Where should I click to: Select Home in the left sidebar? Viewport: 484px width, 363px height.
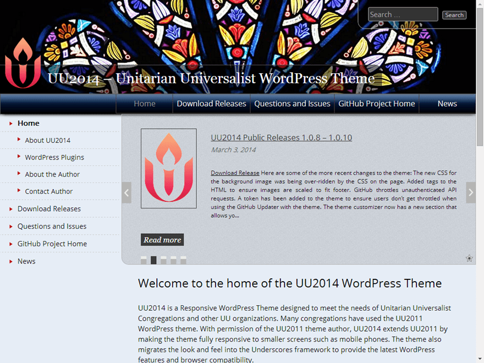[29, 123]
